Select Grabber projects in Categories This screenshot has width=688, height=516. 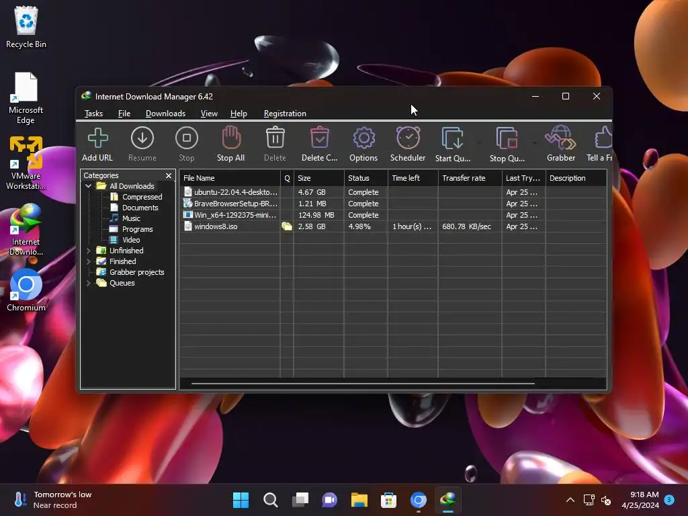[x=136, y=272]
